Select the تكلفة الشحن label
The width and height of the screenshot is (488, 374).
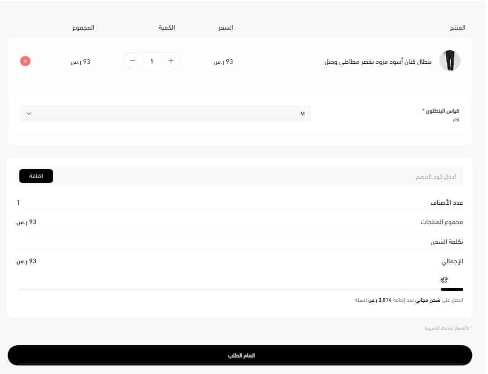tap(447, 242)
